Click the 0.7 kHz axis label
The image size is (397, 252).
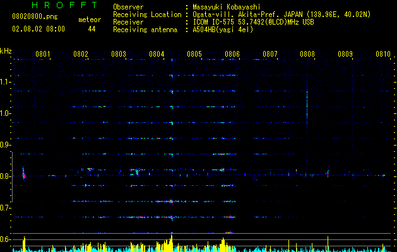coord(5,208)
